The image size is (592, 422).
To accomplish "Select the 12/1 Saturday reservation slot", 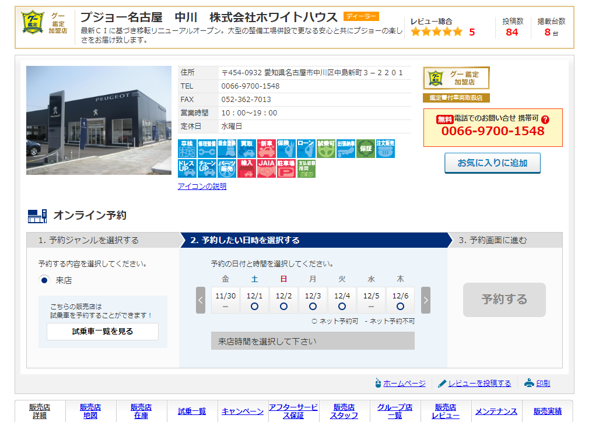I will pos(254,300).
